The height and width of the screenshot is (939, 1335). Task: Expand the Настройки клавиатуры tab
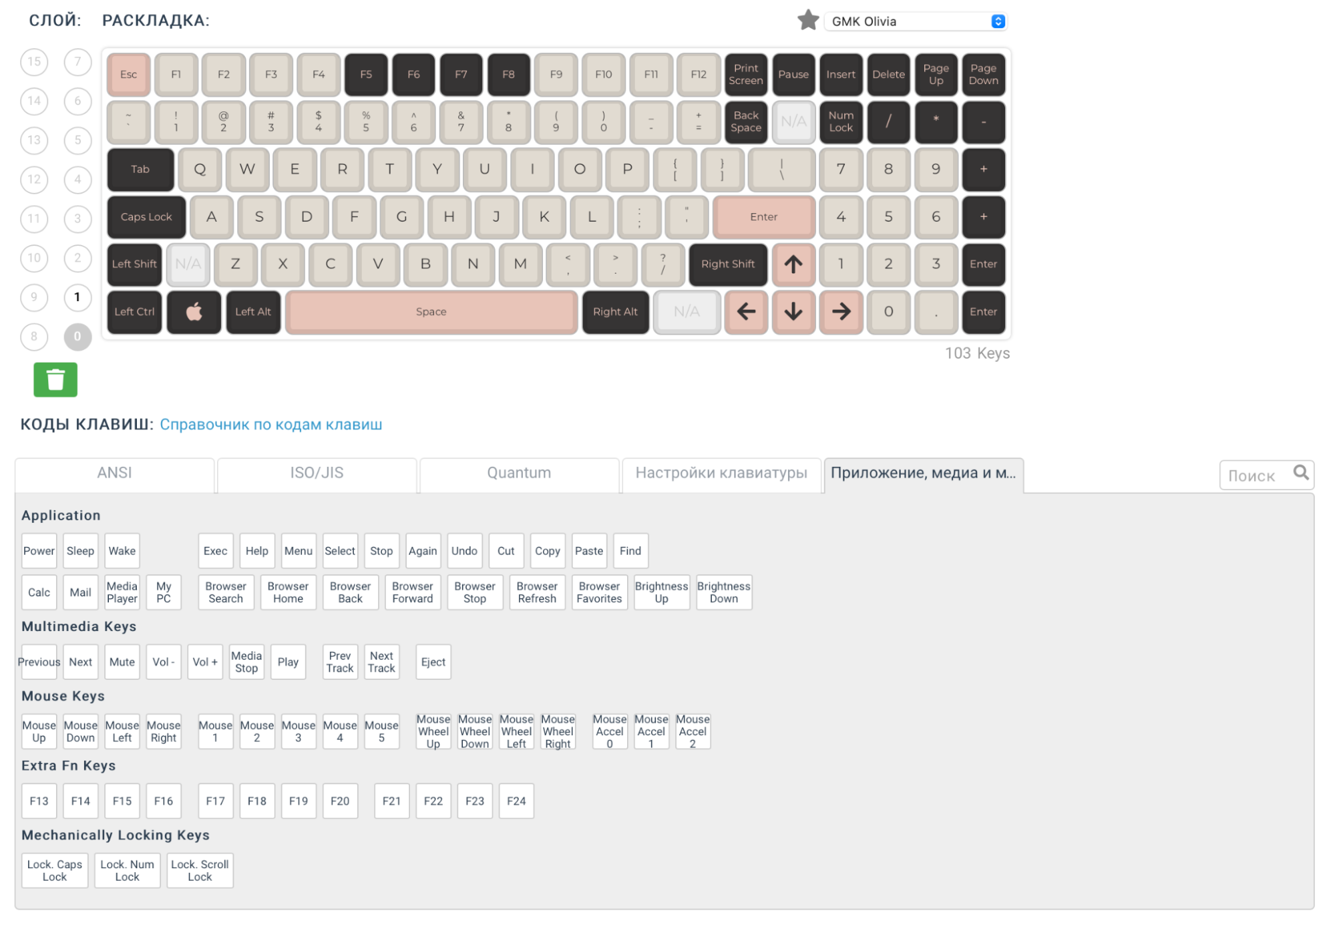click(x=723, y=473)
